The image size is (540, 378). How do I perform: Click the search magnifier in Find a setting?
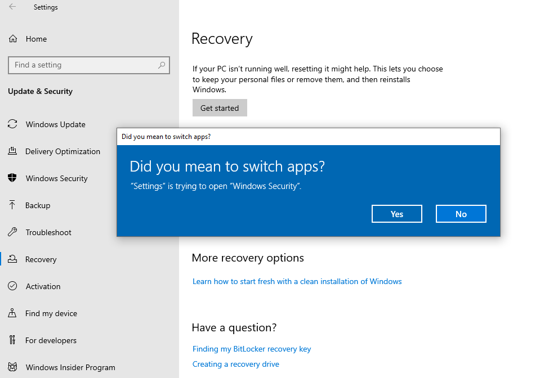[161, 65]
